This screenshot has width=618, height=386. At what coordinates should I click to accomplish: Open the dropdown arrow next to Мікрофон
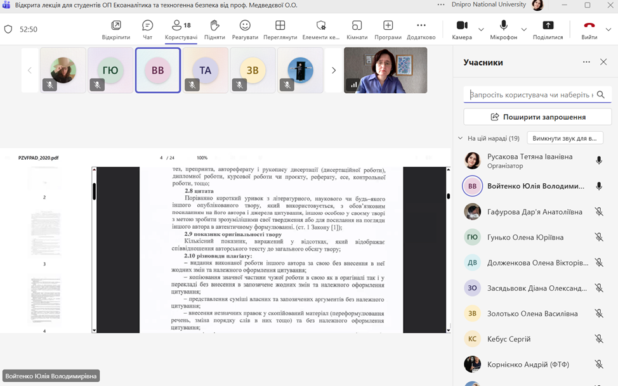pyautogui.click(x=523, y=29)
